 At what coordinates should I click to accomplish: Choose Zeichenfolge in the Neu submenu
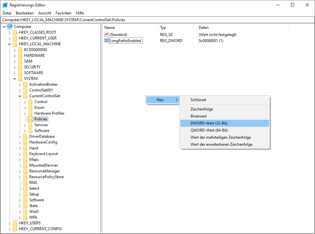225,109
